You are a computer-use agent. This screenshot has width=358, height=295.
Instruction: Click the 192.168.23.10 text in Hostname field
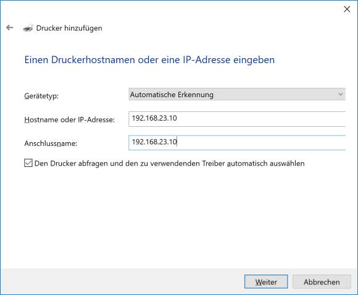coord(154,118)
